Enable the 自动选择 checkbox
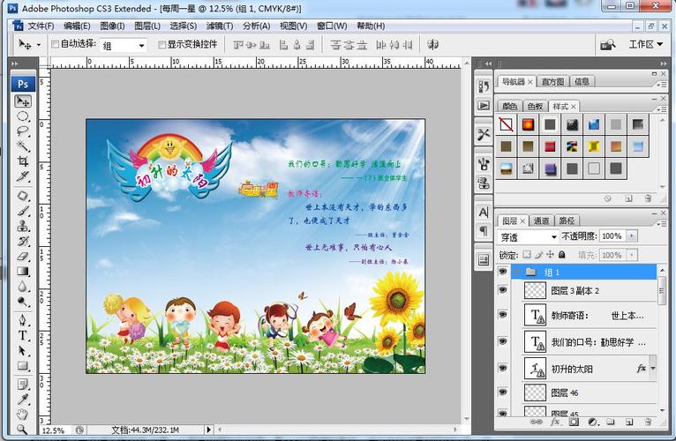This screenshot has width=676, height=441. [x=56, y=44]
